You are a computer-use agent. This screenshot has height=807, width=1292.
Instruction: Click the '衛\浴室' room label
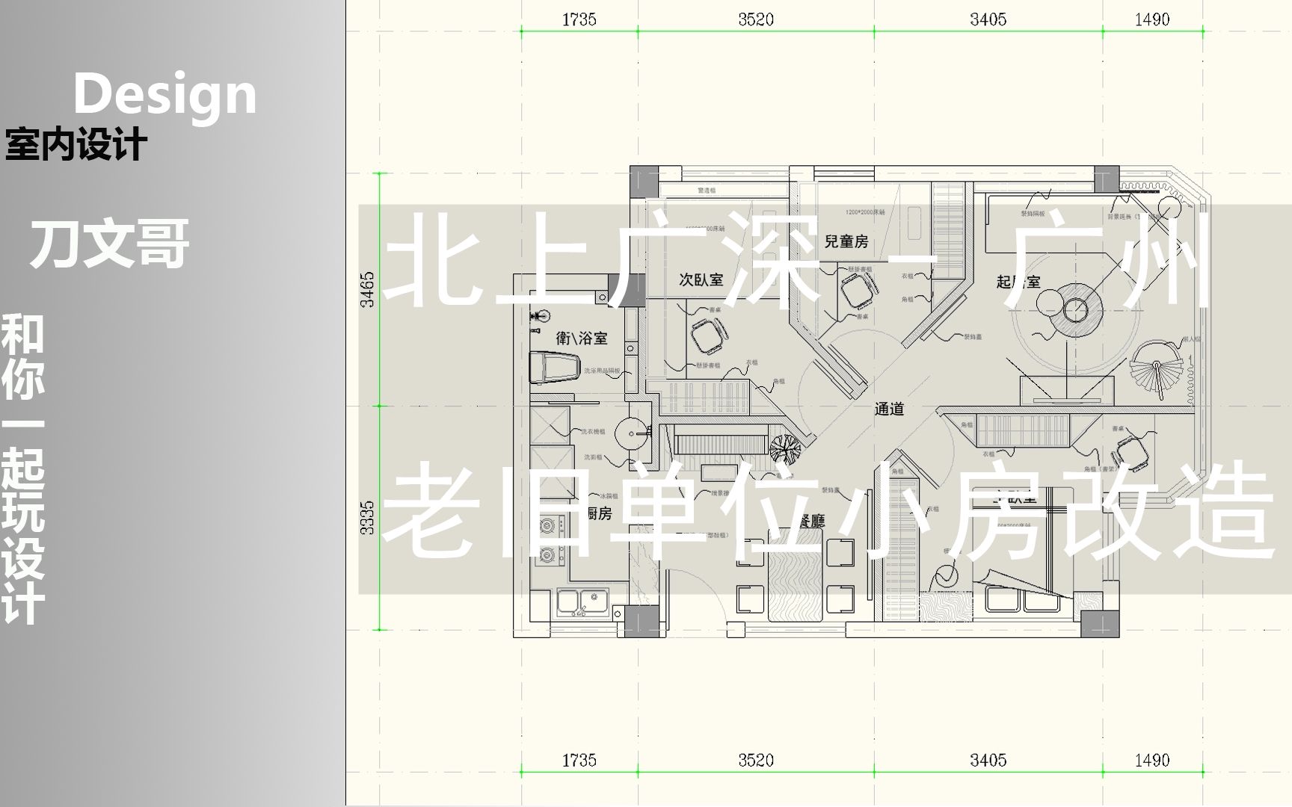click(x=582, y=338)
